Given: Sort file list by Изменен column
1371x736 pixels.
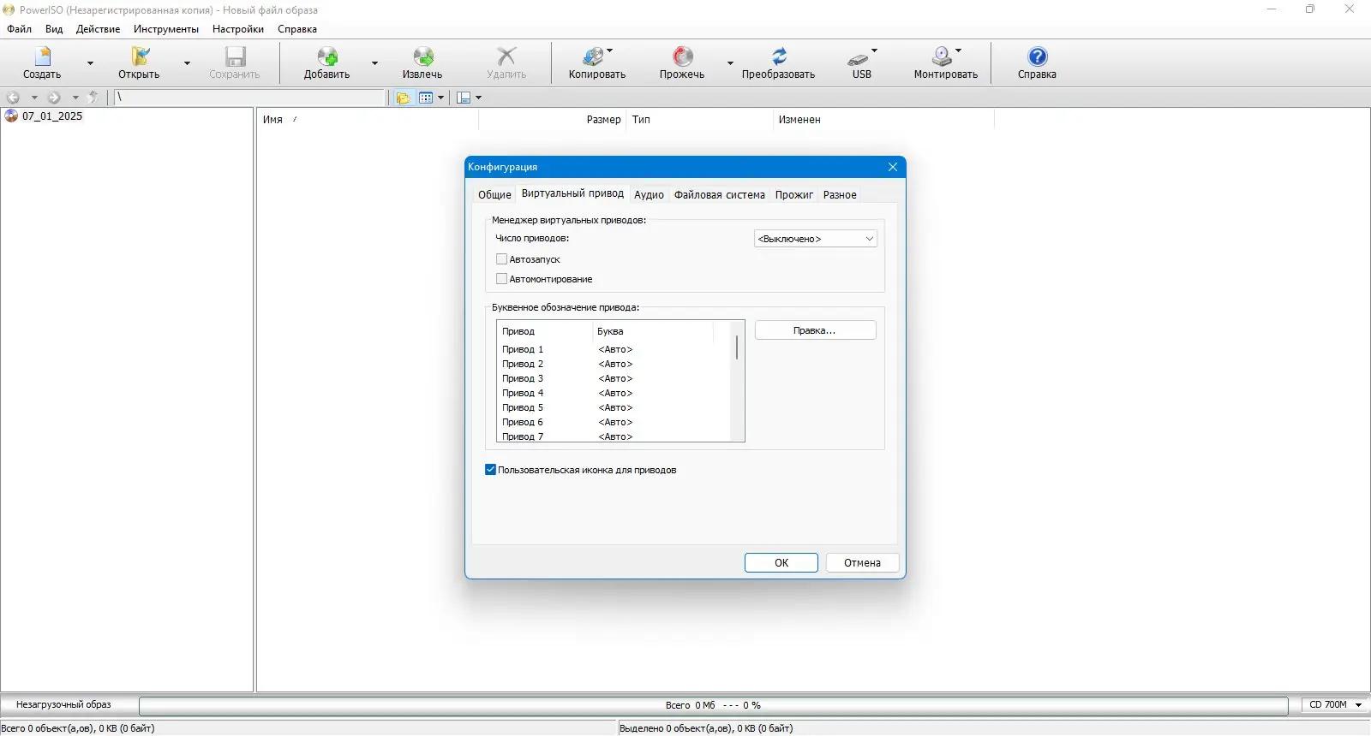Looking at the screenshot, I should point(883,120).
